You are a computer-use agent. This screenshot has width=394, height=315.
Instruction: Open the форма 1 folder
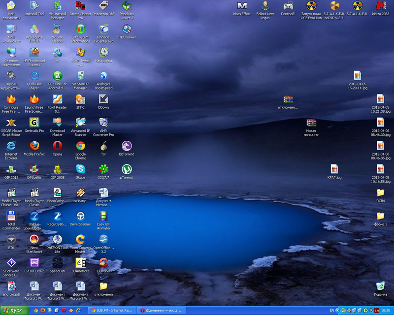380,219
